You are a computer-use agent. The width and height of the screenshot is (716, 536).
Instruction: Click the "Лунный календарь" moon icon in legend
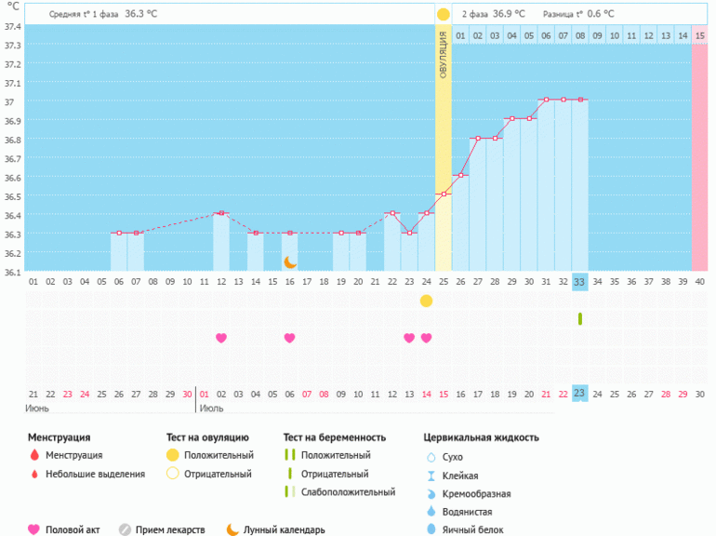tap(232, 529)
